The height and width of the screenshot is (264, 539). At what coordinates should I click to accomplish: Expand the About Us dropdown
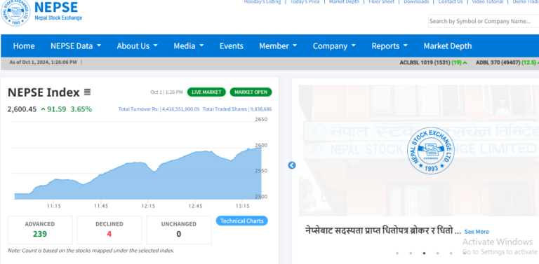pyautogui.click(x=137, y=46)
